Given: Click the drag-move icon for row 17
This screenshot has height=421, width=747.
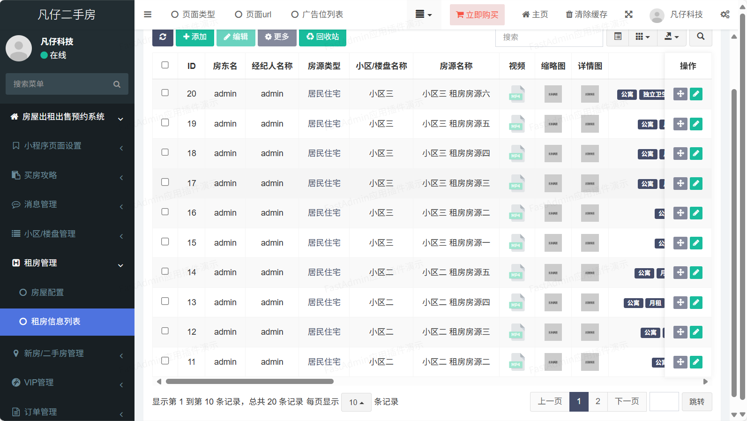Looking at the screenshot, I should click(680, 183).
